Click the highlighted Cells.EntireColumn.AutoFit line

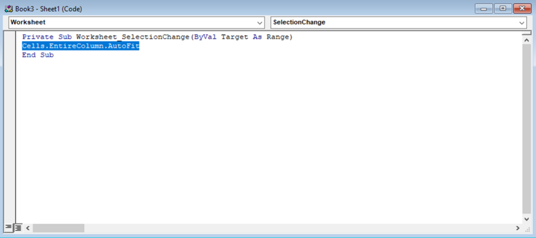tap(81, 46)
